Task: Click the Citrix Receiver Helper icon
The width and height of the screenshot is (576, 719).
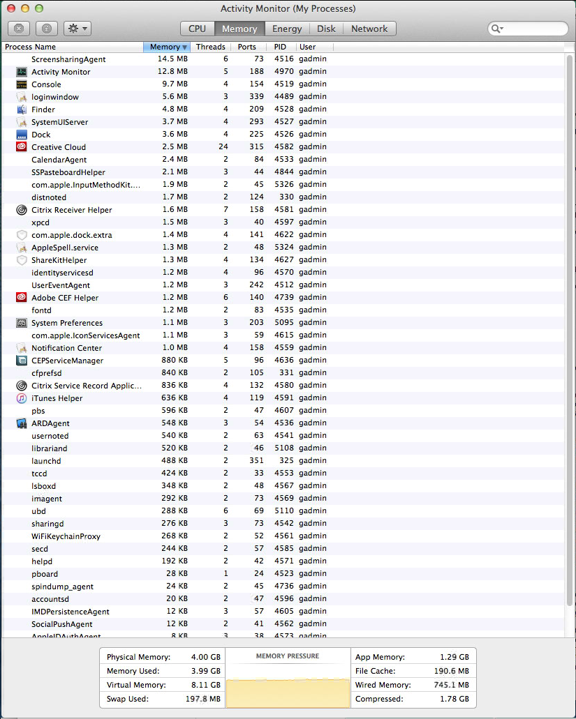Action: click(22, 209)
